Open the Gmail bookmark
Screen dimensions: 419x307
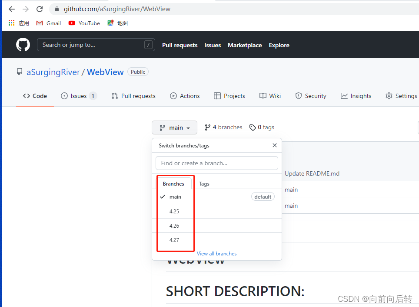tap(49, 23)
